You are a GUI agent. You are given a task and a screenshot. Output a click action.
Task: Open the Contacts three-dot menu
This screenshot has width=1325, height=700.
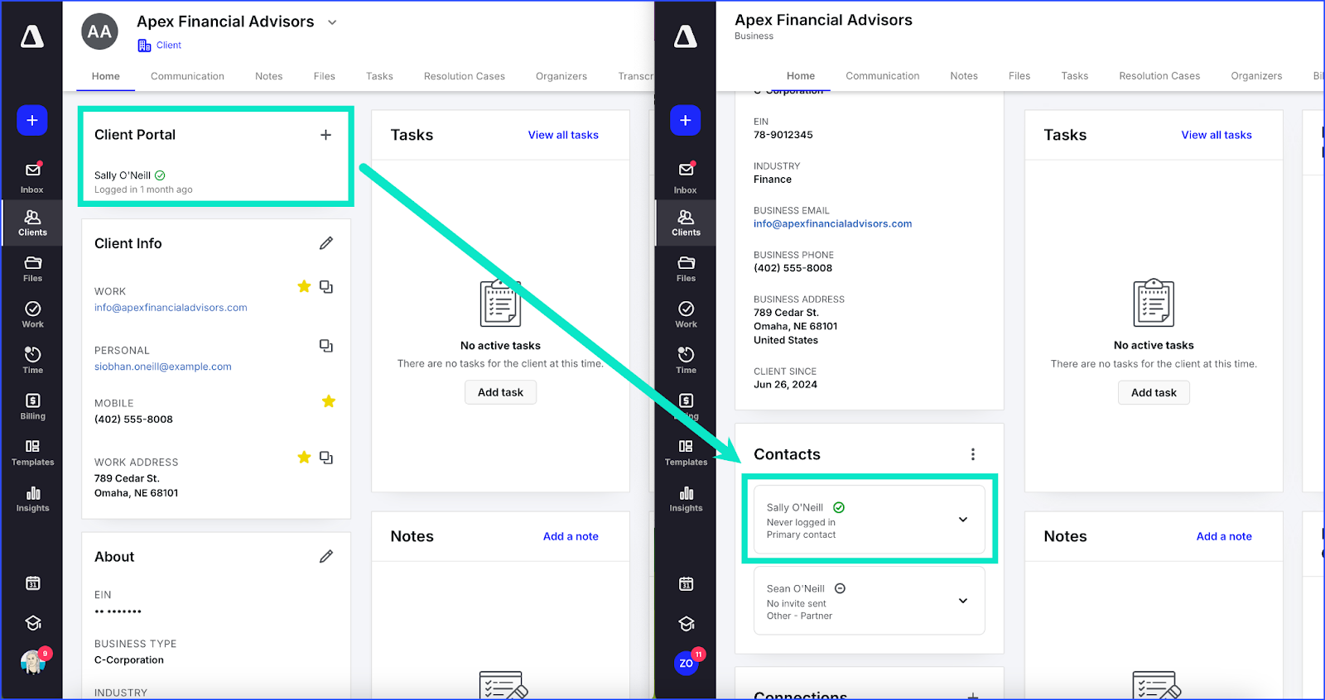coord(972,454)
